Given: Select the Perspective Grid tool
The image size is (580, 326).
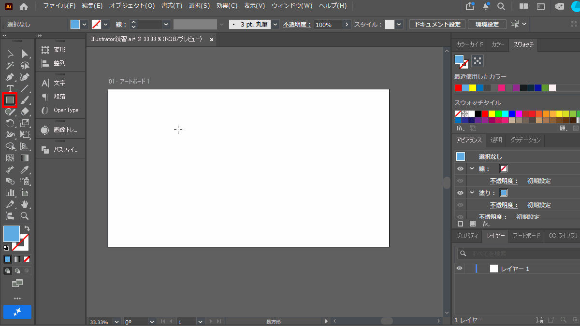Looking at the screenshot, I should point(25,146).
